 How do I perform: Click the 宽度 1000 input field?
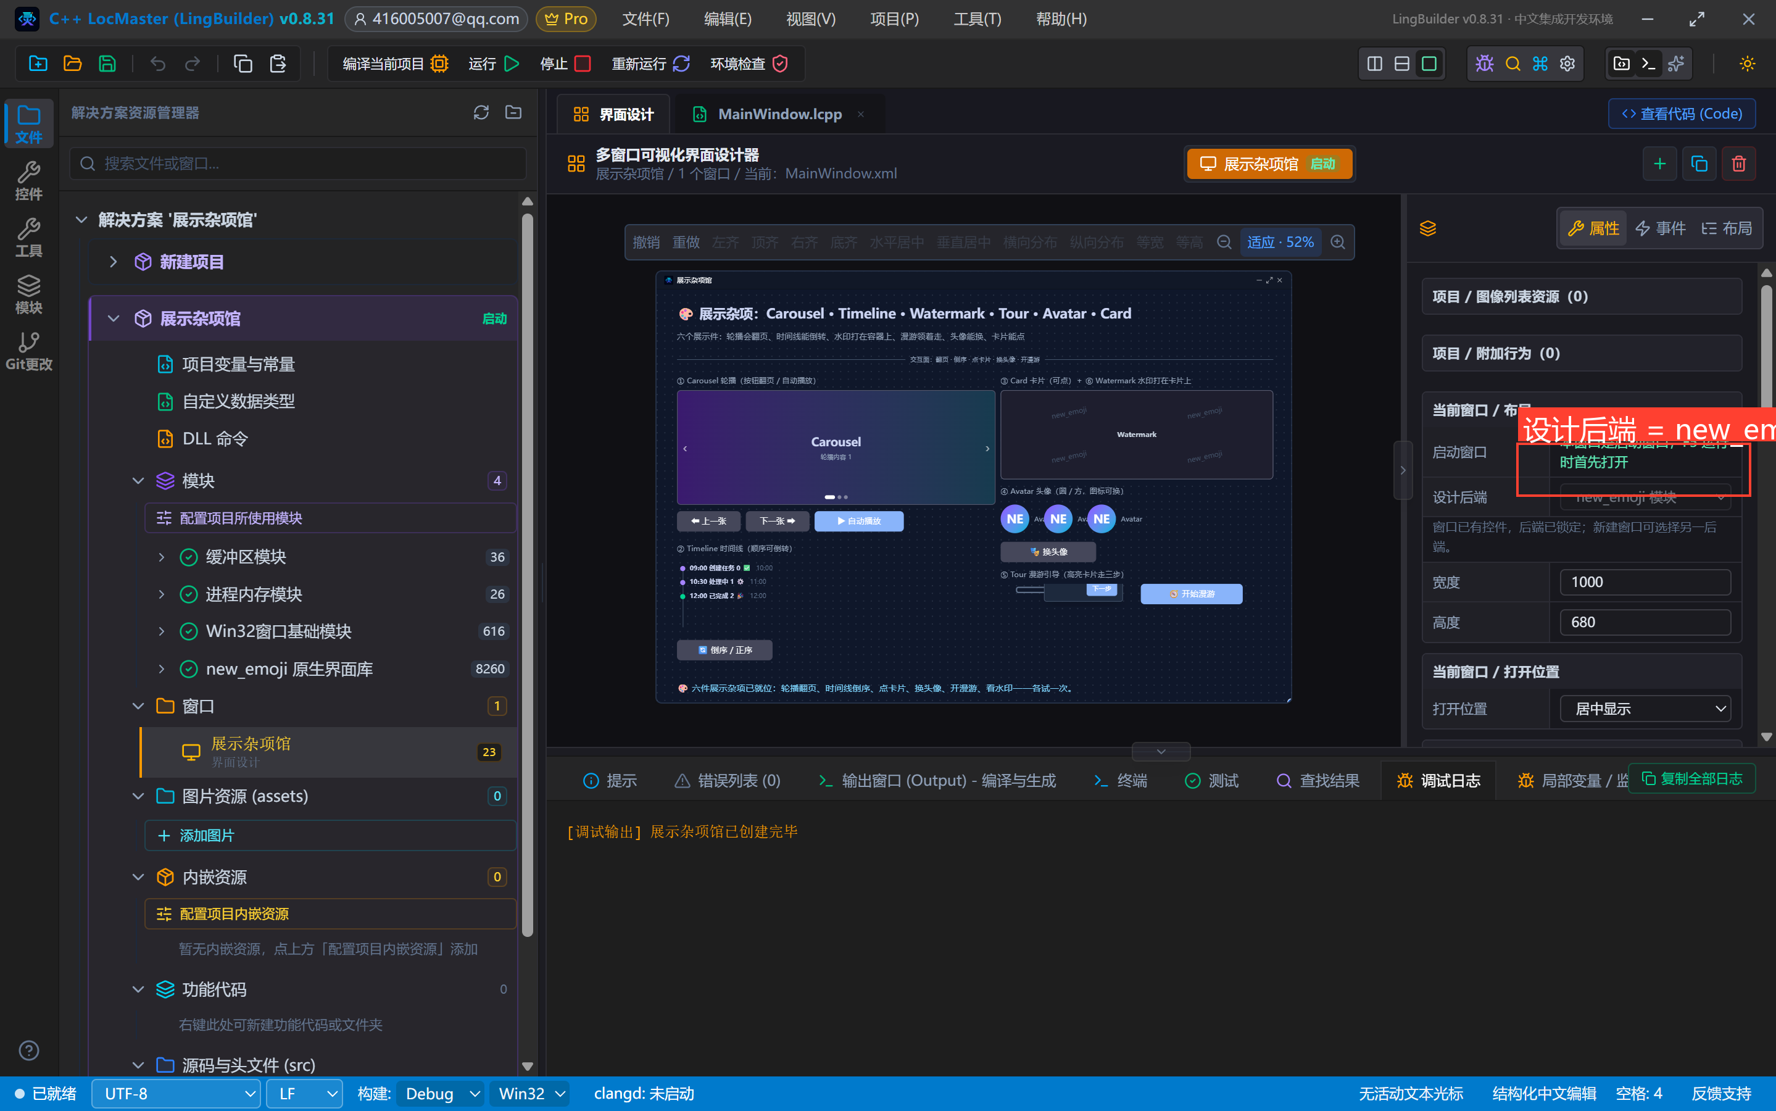pyautogui.click(x=1645, y=582)
